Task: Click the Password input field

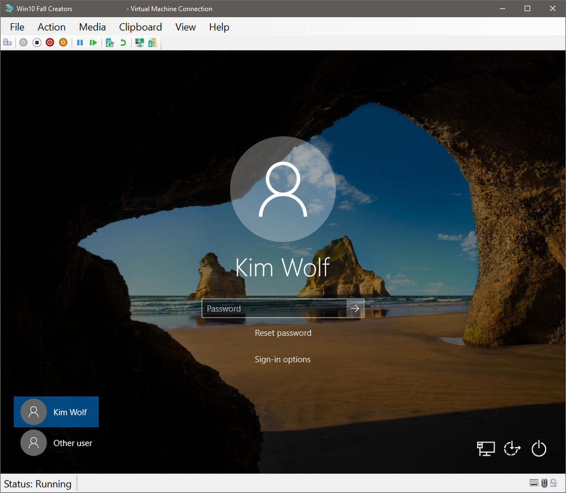Action: coord(274,308)
